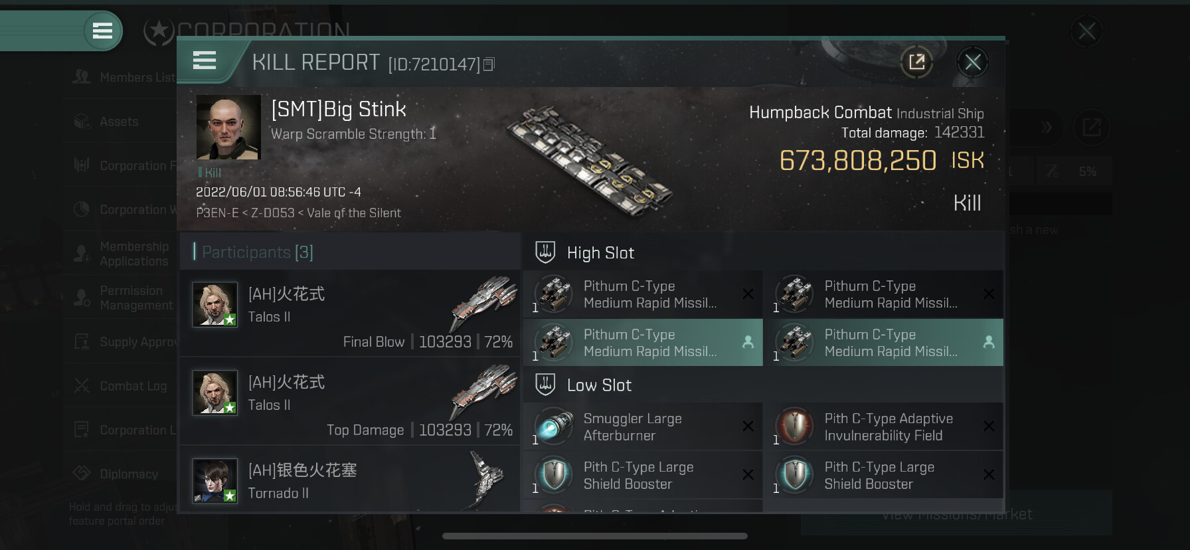The image size is (1190, 550).
Task: Open the Top Damage Talos II participant row
Action: (351, 401)
